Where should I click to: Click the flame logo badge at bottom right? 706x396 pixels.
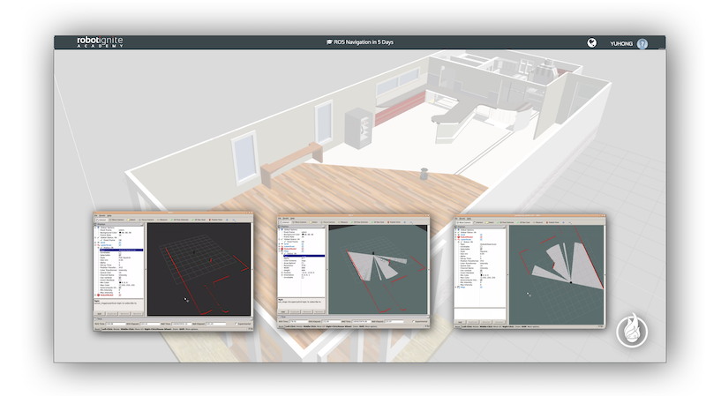[631, 331]
